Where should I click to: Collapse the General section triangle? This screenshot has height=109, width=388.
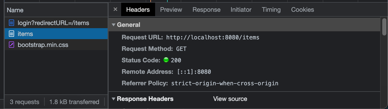113,25
